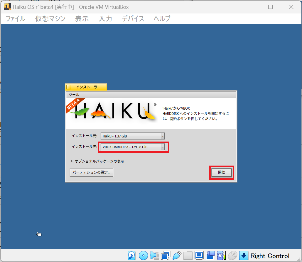Screen dimensions: 302x262
Task: Open the インストール元 source dropdown
Action: click(133, 136)
